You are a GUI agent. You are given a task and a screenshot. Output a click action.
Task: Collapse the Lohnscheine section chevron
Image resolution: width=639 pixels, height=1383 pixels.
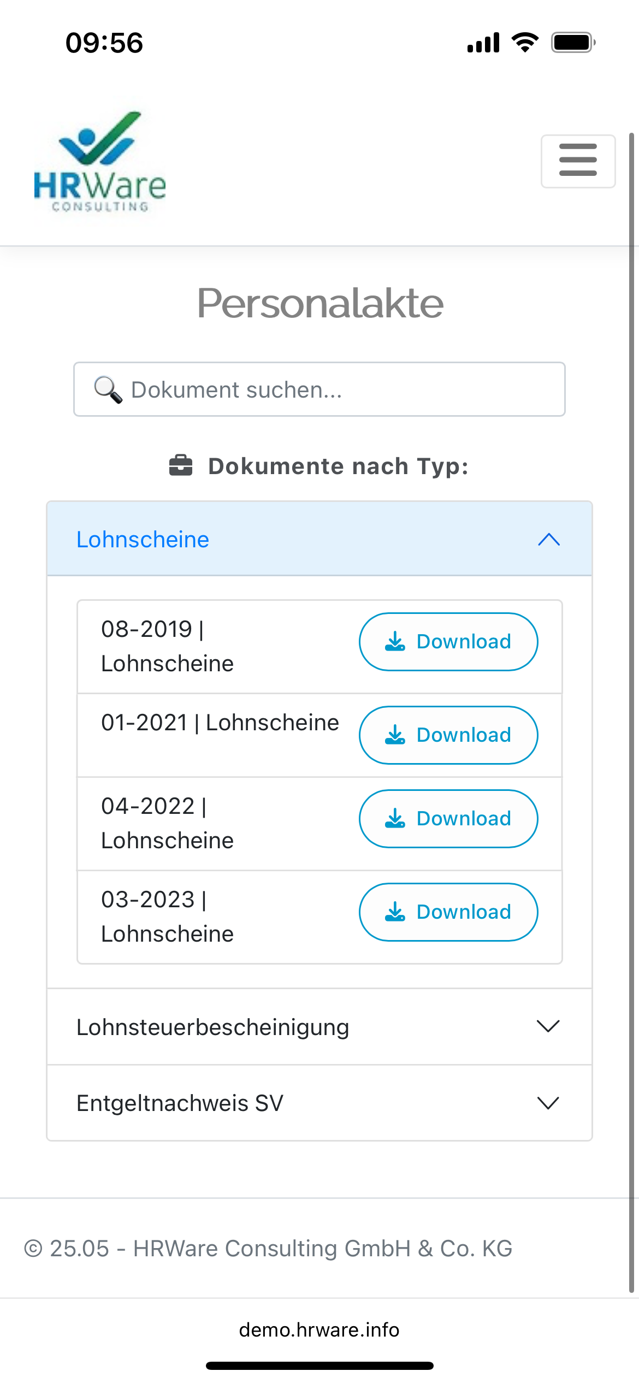coord(549,540)
